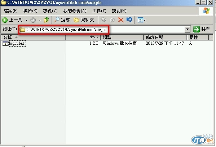
Task: Open the 檔案(F) menu
Action: pos(10,11)
